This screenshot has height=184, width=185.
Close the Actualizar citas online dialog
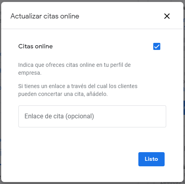pyautogui.click(x=167, y=16)
